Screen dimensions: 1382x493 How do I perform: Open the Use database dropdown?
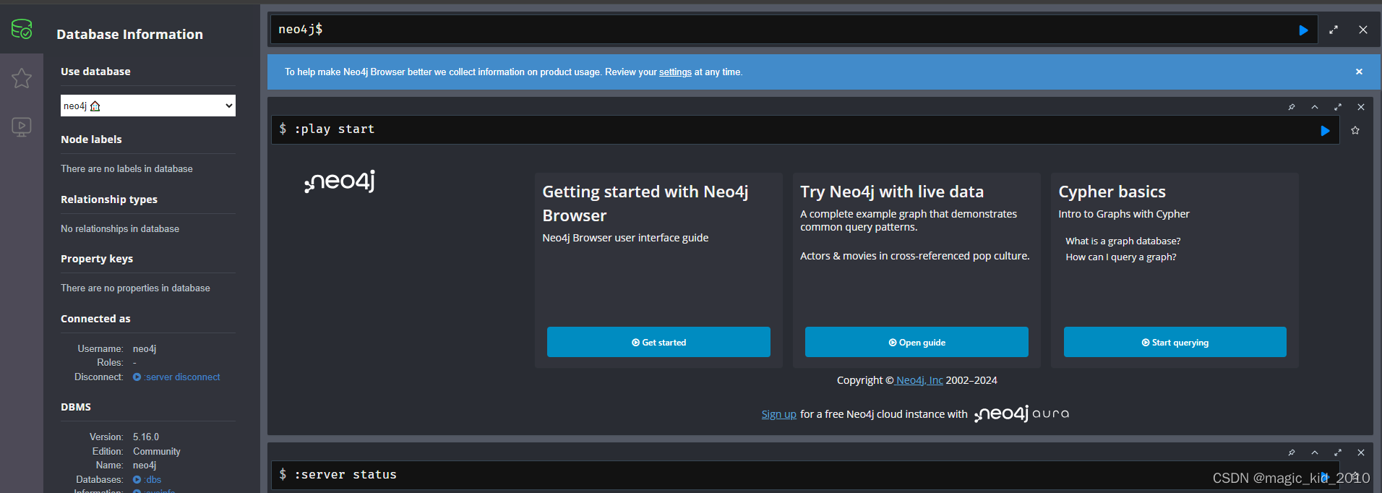[148, 106]
